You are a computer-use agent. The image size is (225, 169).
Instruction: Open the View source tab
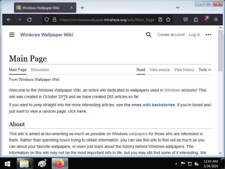(x=159, y=70)
